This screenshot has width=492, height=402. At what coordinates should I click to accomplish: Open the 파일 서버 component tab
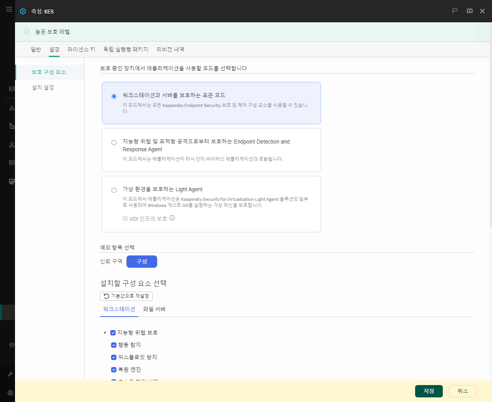154,309
